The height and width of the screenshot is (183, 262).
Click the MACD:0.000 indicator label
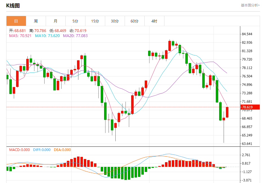coord(19,150)
